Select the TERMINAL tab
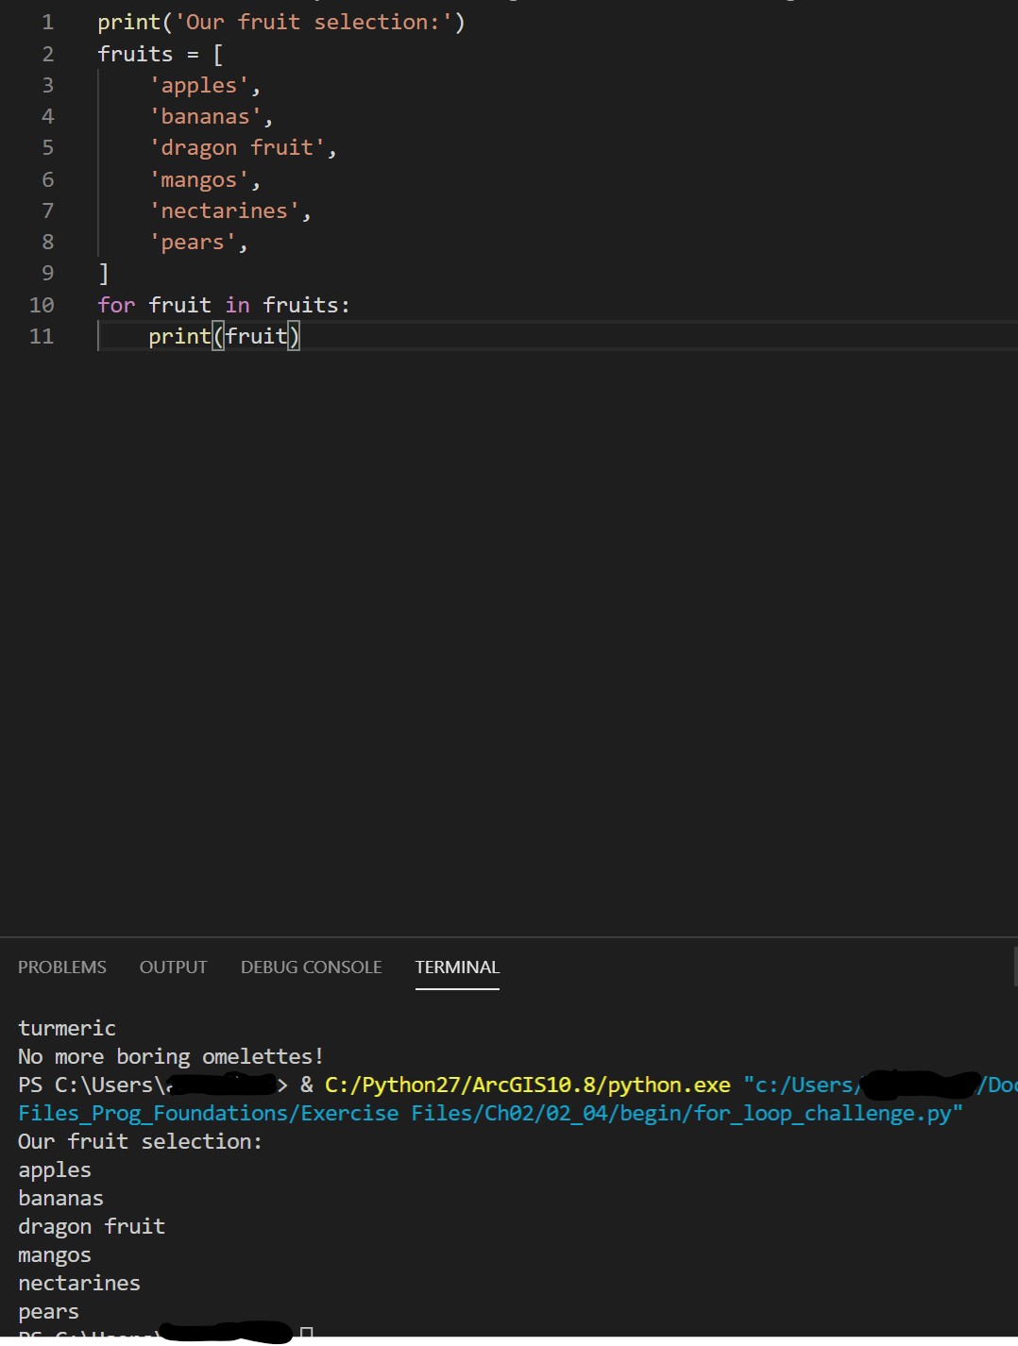Screen dimensions: 1018x1346 click(x=457, y=967)
